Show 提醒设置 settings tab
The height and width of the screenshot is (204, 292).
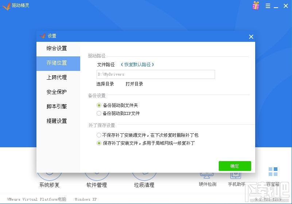(58, 121)
